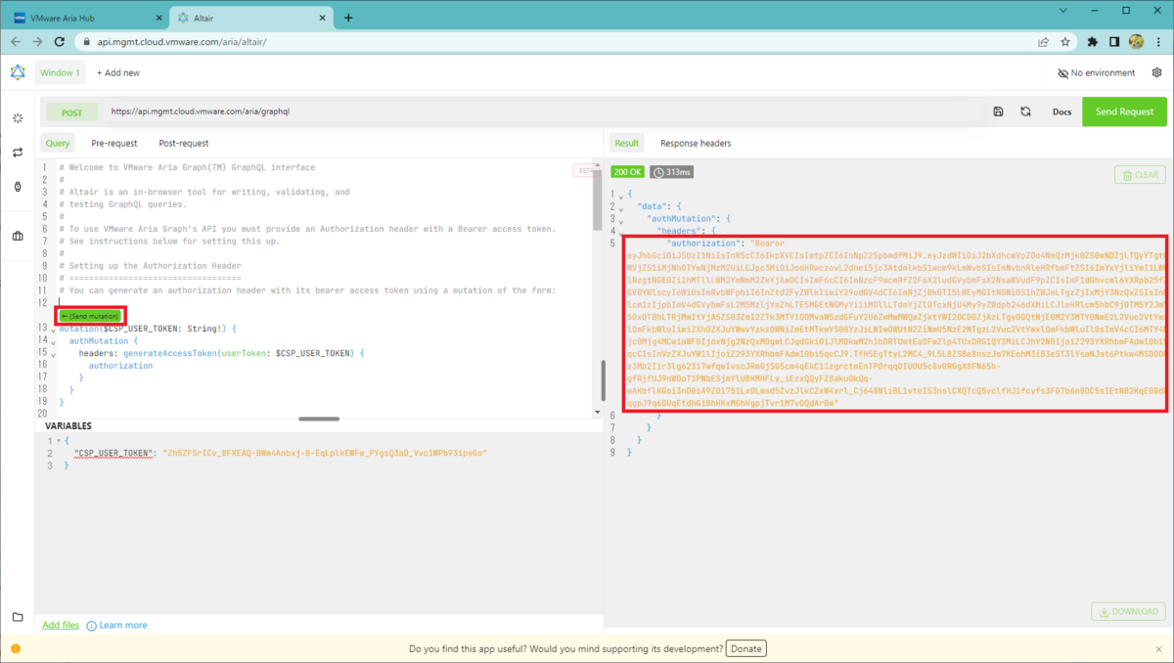Collapse the mutation block at line 13

tap(53, 331)
